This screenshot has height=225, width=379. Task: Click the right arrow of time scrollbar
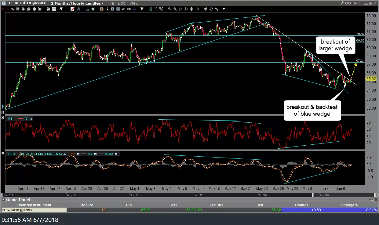pos(377,195)
